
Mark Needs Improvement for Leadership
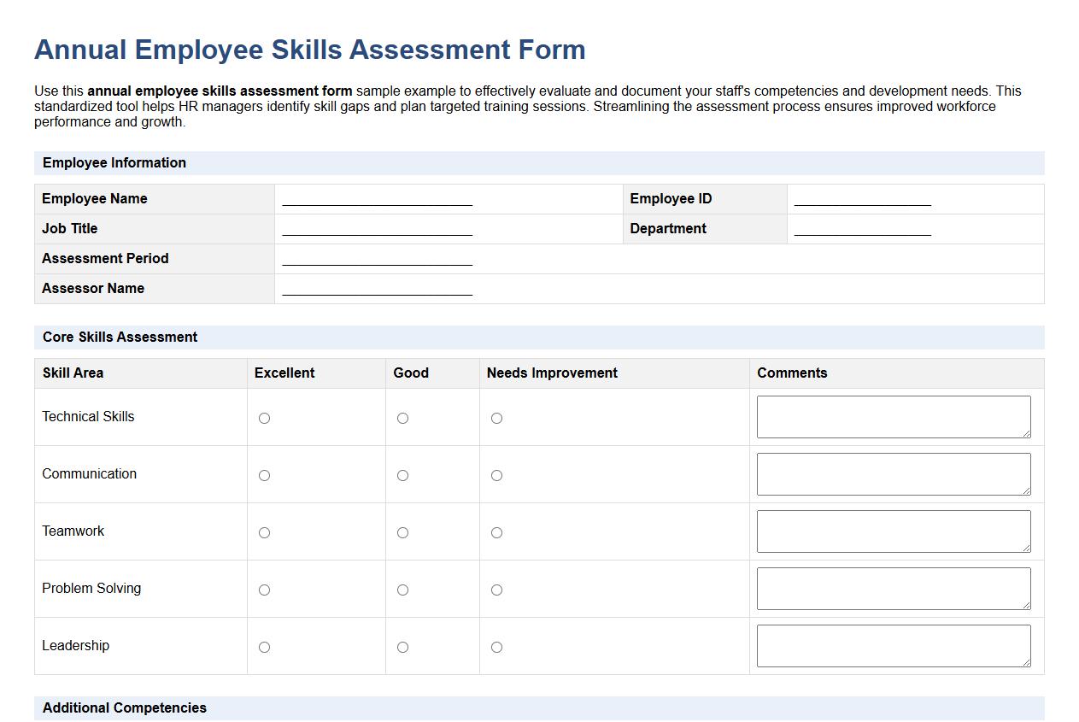pyautogui.click(x=496, y=647)
